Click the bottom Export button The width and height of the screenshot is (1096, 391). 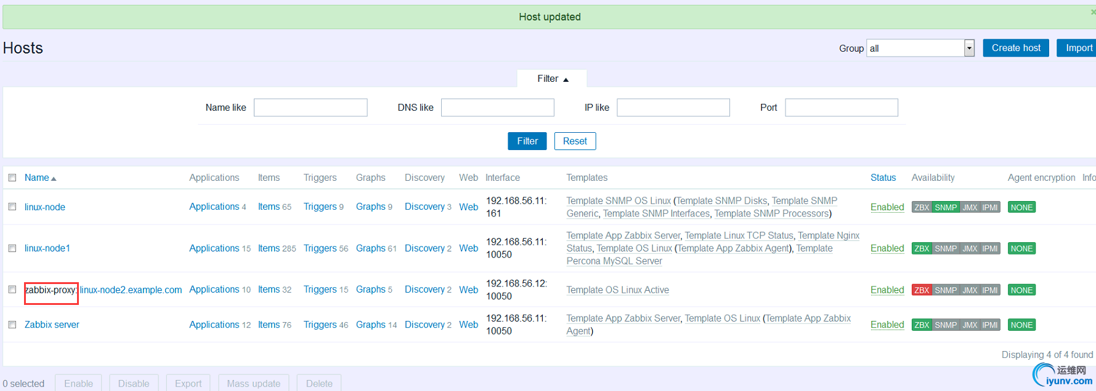click(188, 383)
